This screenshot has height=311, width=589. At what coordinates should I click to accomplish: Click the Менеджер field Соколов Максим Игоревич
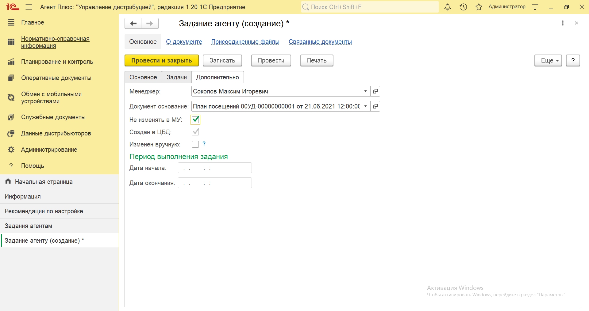tap(276, 91)
